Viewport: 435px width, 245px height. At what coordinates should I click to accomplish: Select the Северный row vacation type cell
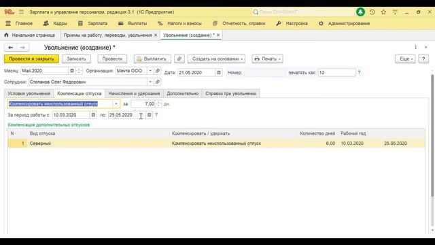[98, 144]
